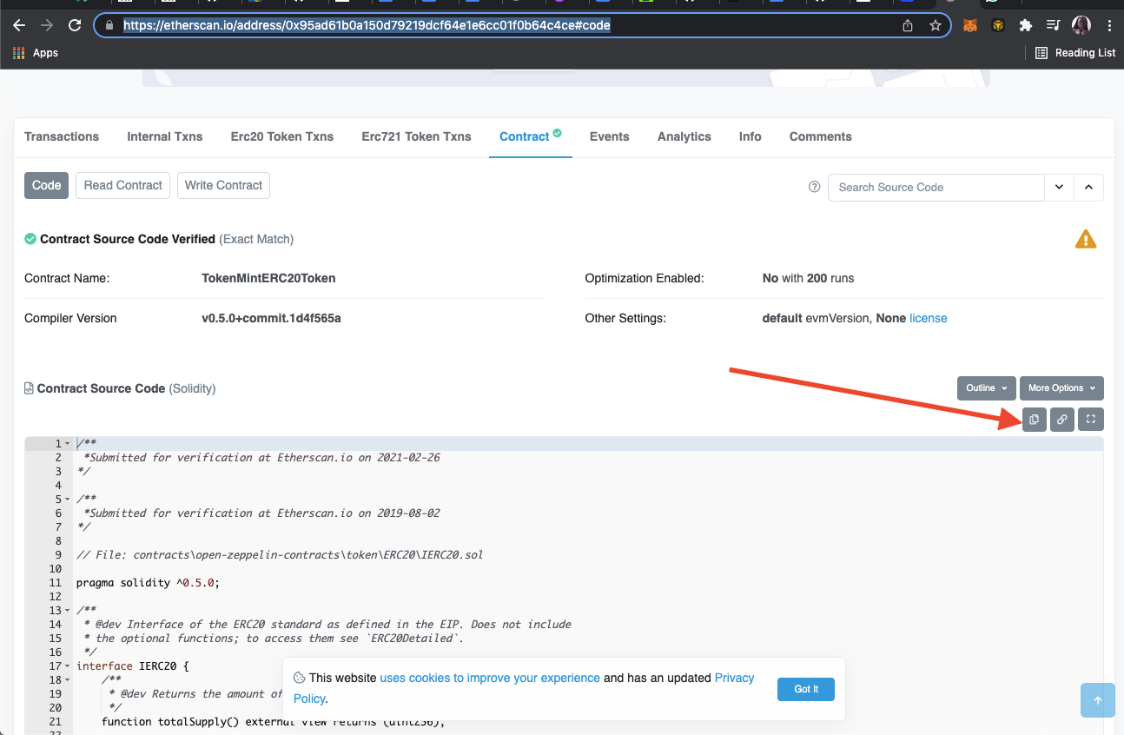Collapse code fold at line 1
The width and height of the screenshot is (1124, 735).
click(x=68, y=444)
